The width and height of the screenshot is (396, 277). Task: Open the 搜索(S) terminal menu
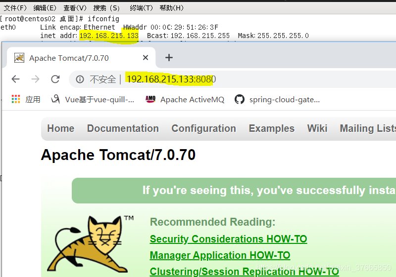tap(106, 8)
